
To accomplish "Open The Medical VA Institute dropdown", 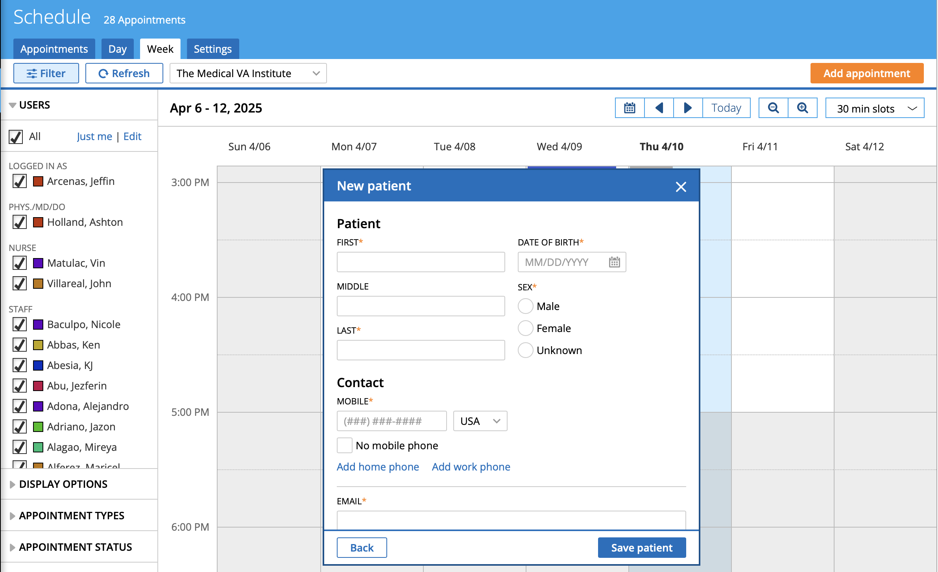I will pos(248,73).
